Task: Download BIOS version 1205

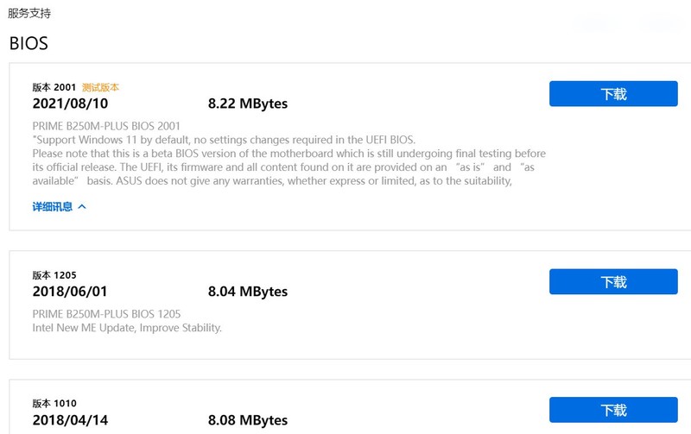Action: tap(613, 281)
